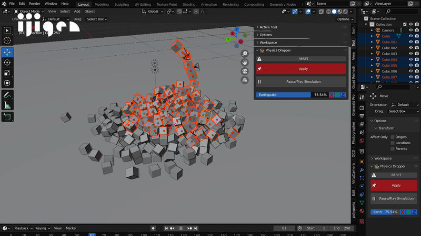Open the File menu

click(12, 4)
